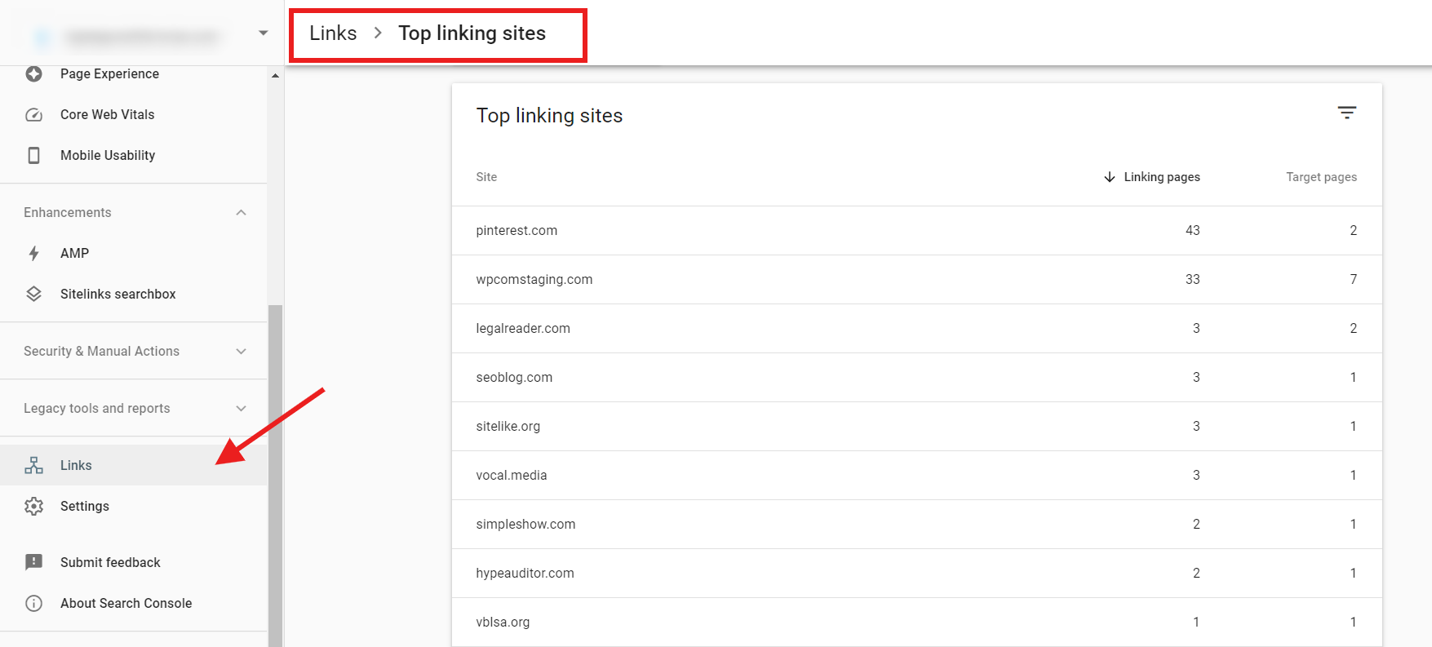Open the filter icon in Top linking sites
Screen dimensions: 1432x647
[x=1346, y=113]
